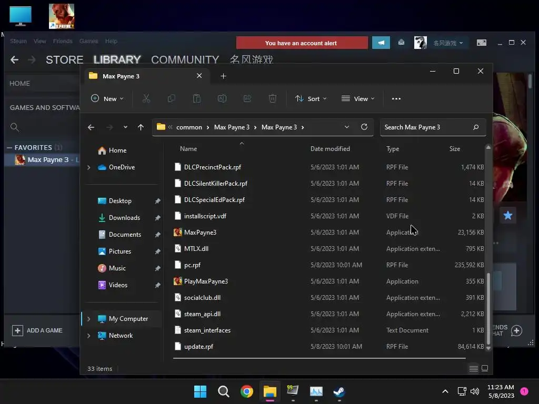
Task: Click common in the address breadcrumb
Action: coord(189,127)
